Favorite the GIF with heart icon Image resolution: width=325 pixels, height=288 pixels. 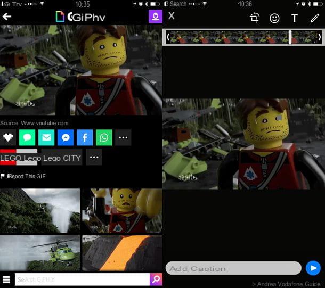pyautogui.click(x=8, y=137)
